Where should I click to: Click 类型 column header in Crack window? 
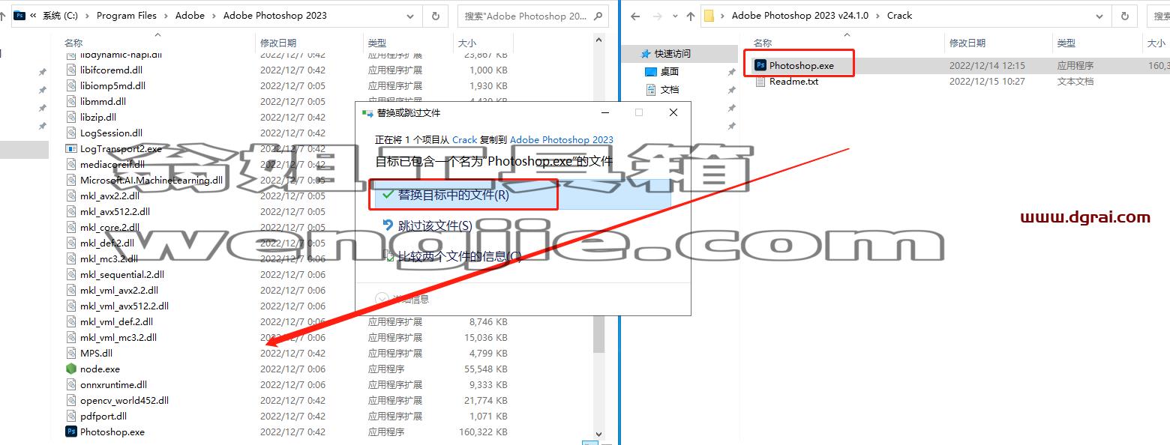1066,43
